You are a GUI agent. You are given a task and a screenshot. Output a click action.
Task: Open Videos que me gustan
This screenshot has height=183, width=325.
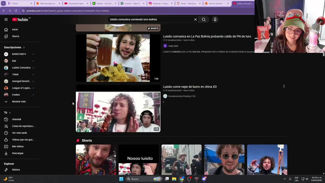click(19, 140)
